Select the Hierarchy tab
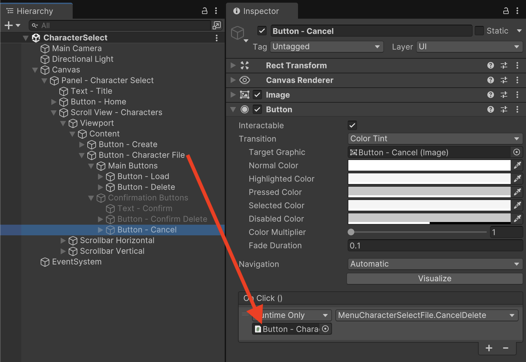Screen dimensions: 526x362 35,11
